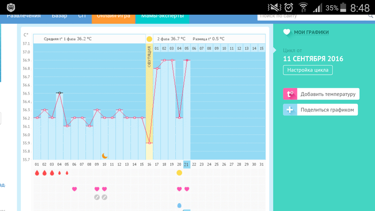Click the white heart icon next to Мои графики
375x211 pixels.
[x=287, y=32]
